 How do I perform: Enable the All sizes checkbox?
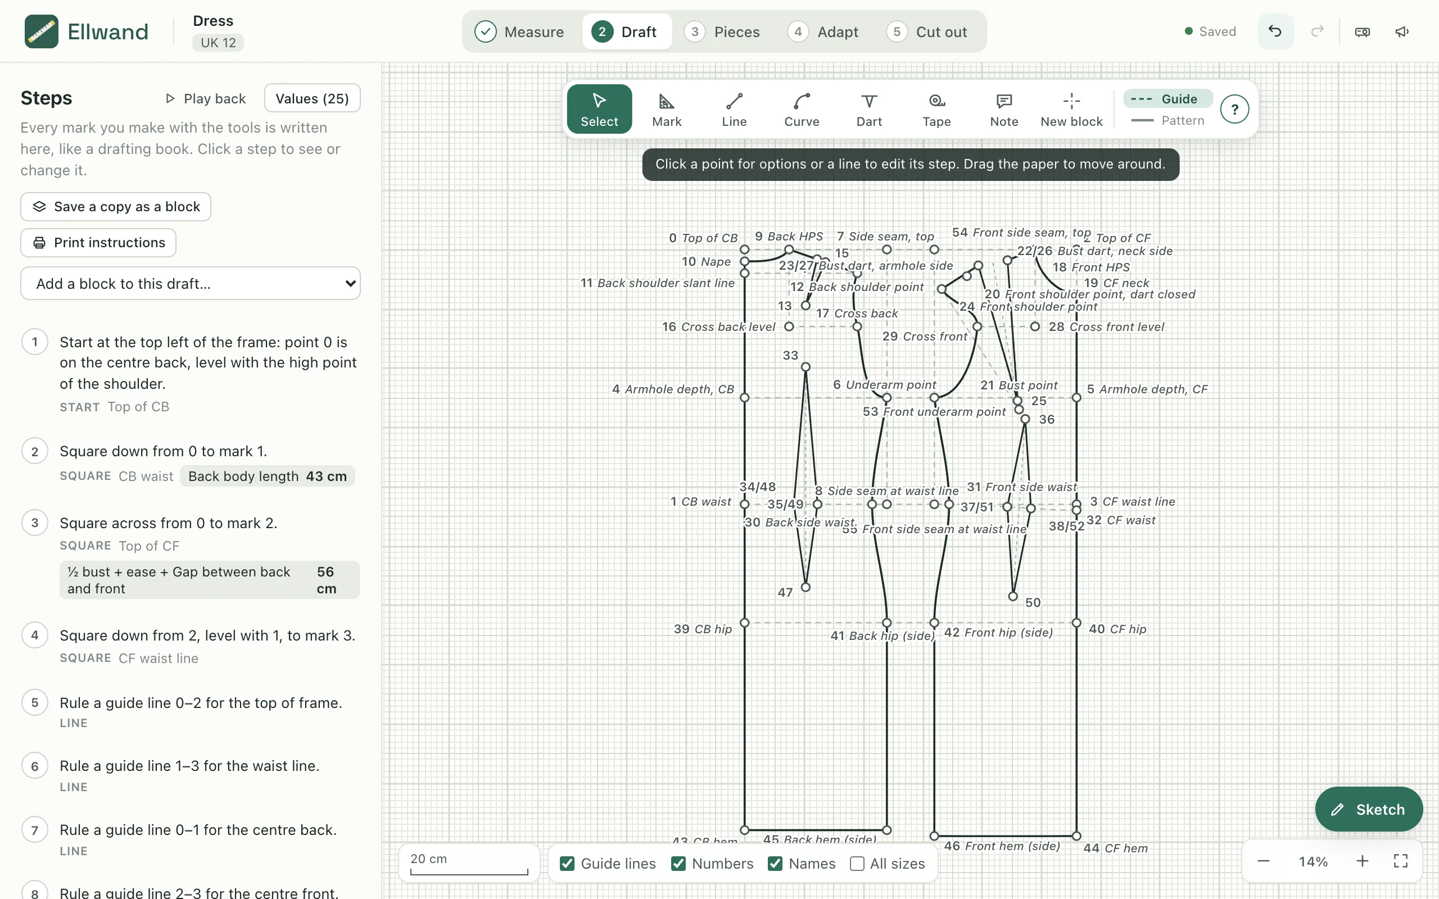click(x=857, y=864)
